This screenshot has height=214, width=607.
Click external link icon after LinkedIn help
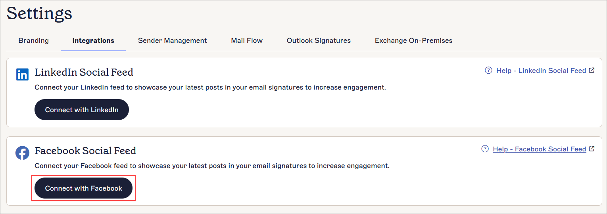click(x=592, y=71)
